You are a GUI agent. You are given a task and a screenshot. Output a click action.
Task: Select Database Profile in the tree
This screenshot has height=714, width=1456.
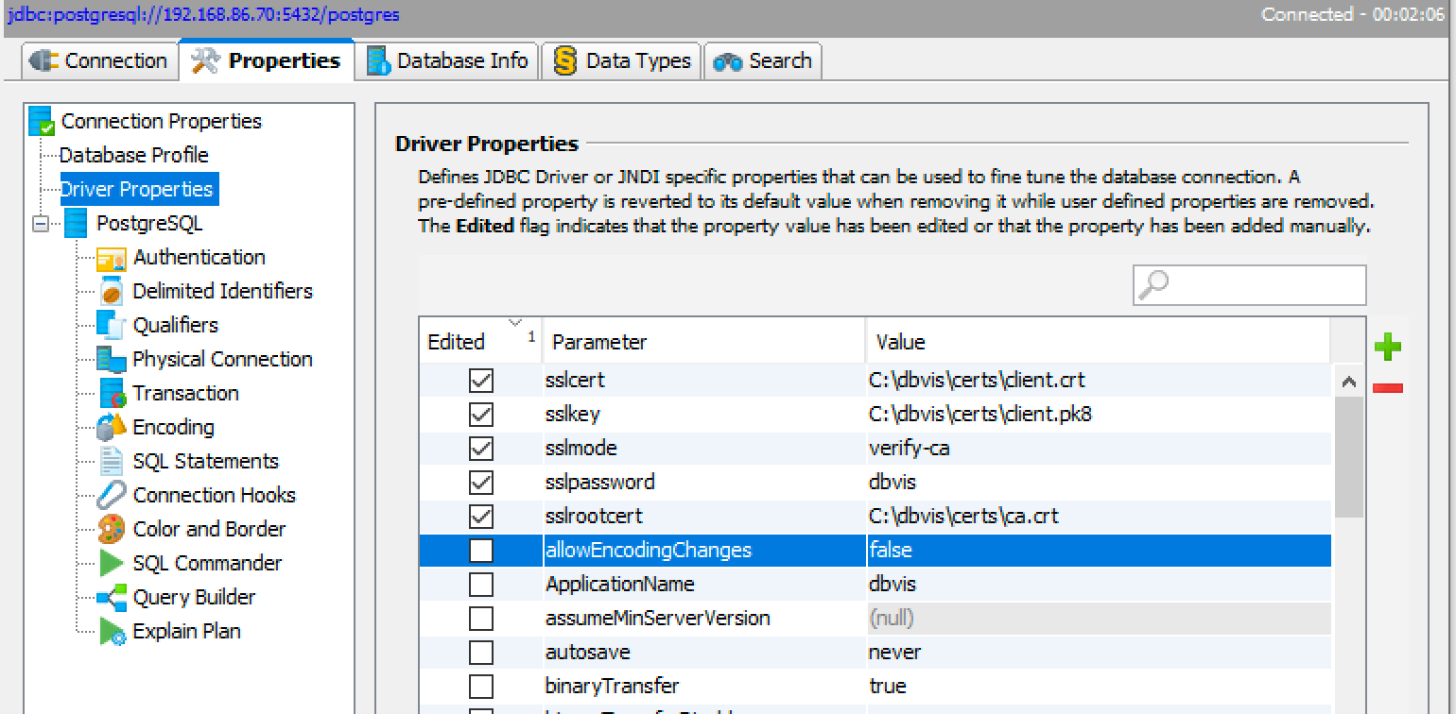pyautogui.click(x=133, y=155)
